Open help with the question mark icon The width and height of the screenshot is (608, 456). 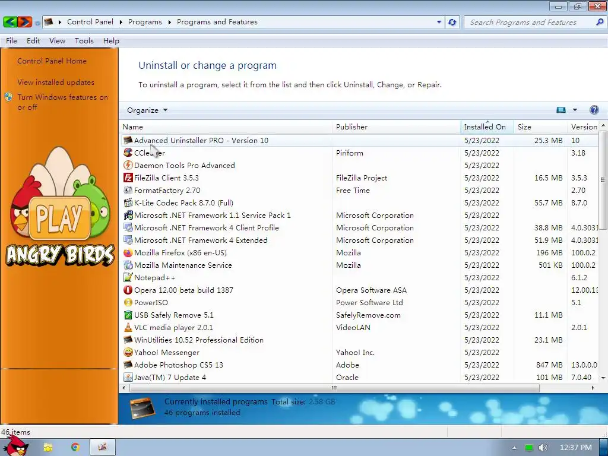click(594, 110)
